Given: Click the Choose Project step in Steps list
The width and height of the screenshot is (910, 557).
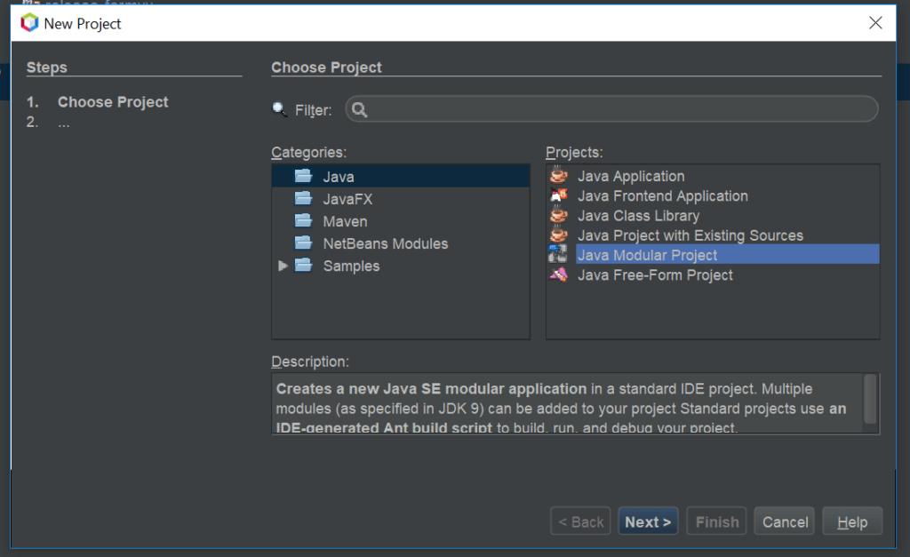Looking at the screenshot, I should (x=112, y=101).
